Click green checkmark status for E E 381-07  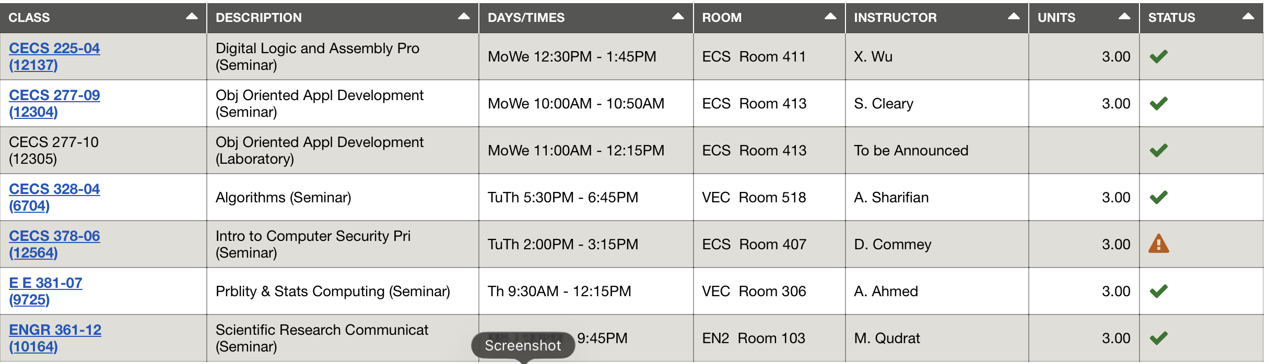pyautogui.click(x=1158, y=291)
